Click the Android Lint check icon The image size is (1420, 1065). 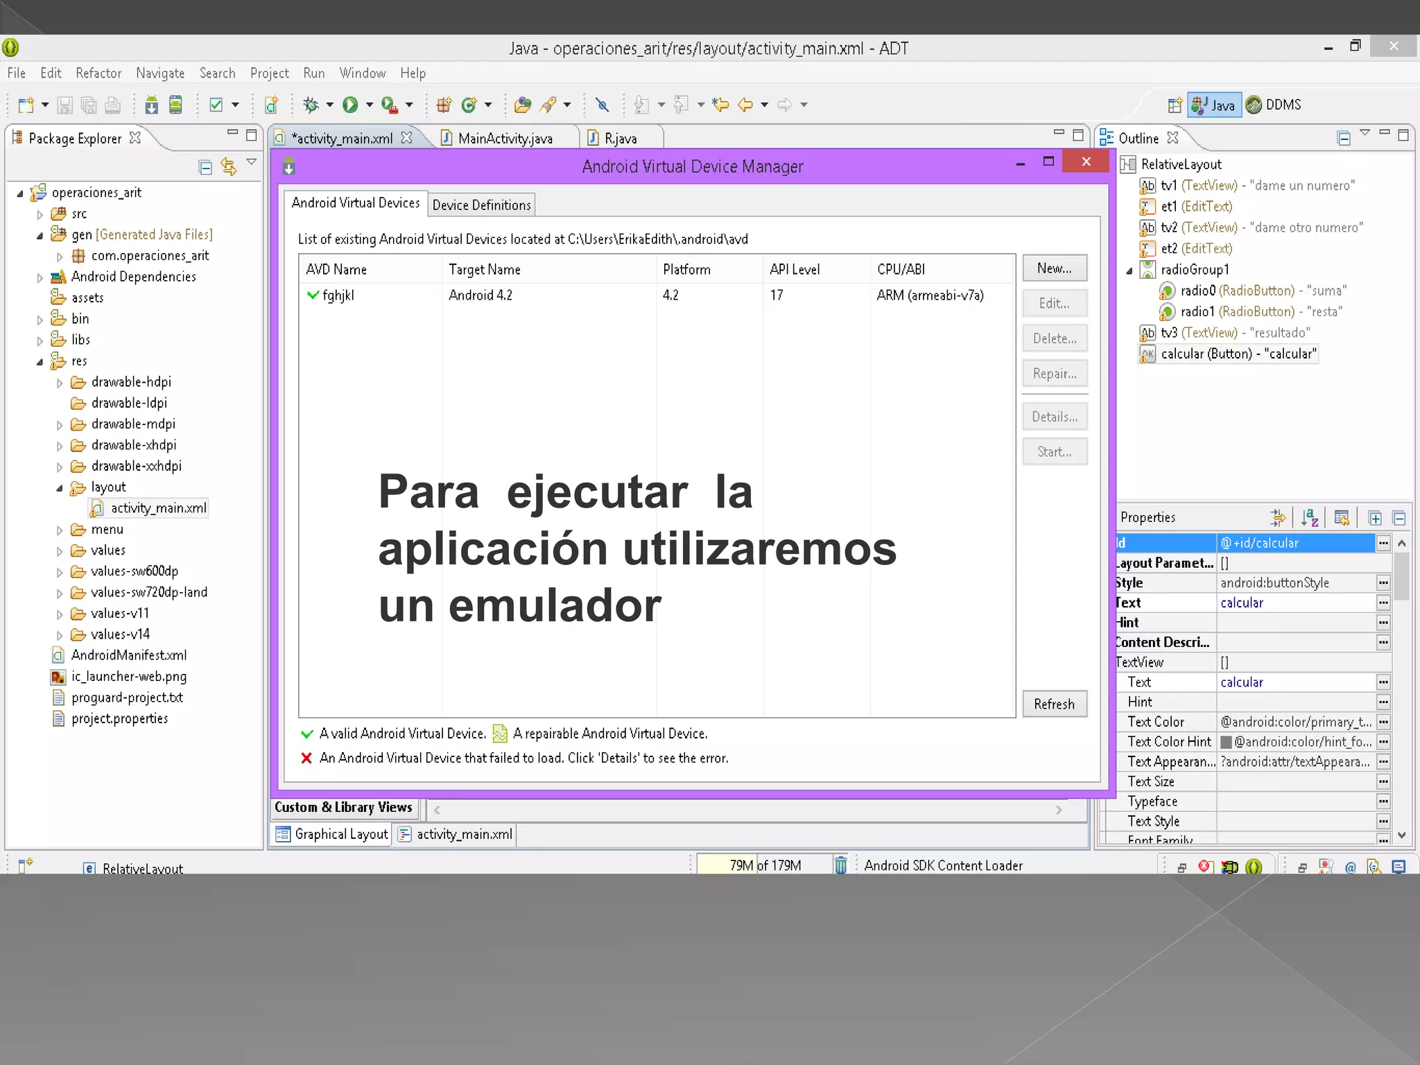click(216, 105)
